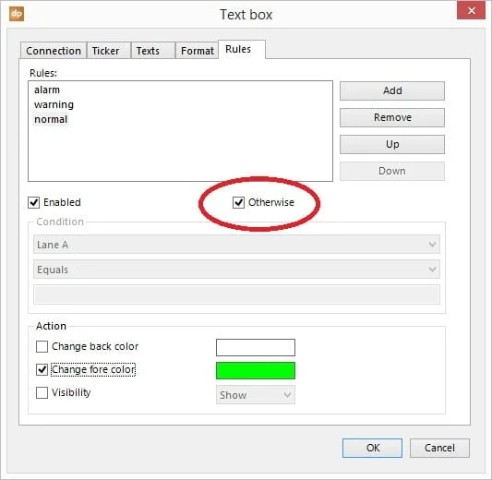Select the warning rule in list
The width and height of the screenshot is (492, 480).
pyautogui.click(x=54, y=104)
